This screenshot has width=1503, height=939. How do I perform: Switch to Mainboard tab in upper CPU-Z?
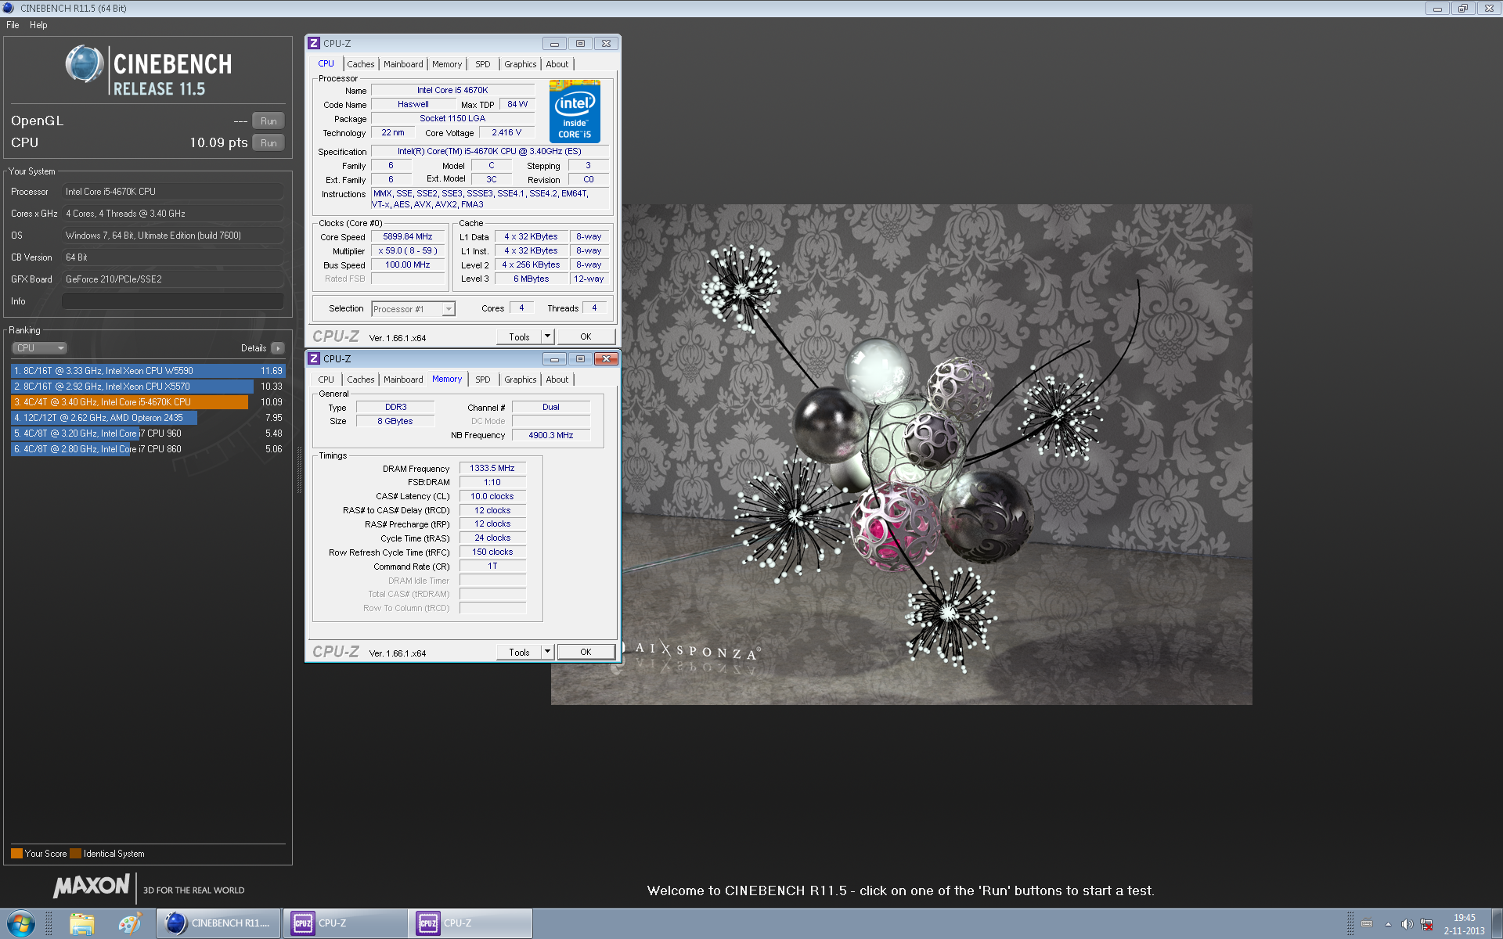coord(403,64)
